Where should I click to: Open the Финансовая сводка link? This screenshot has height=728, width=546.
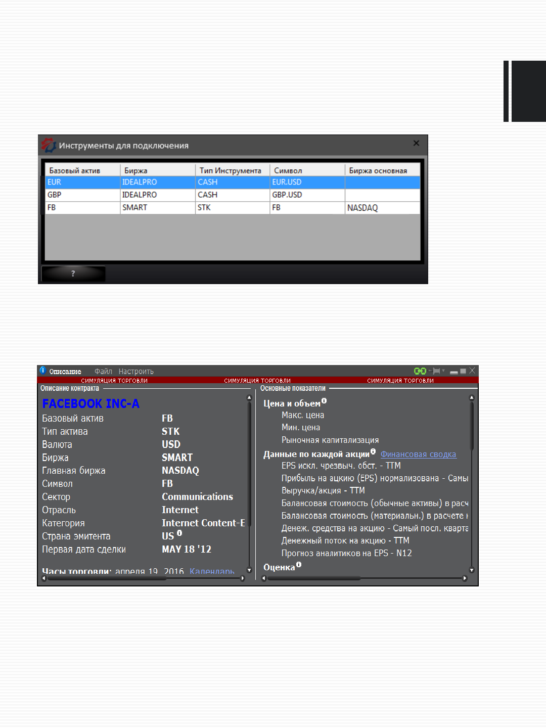point(418,454)
